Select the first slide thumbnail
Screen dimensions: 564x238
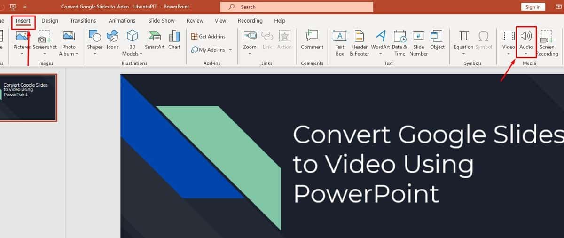(x=28, y=97)
